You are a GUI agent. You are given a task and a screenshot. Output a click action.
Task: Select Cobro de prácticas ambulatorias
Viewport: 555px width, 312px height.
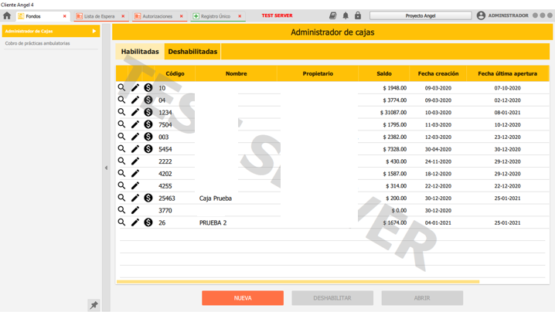(38, 43)
